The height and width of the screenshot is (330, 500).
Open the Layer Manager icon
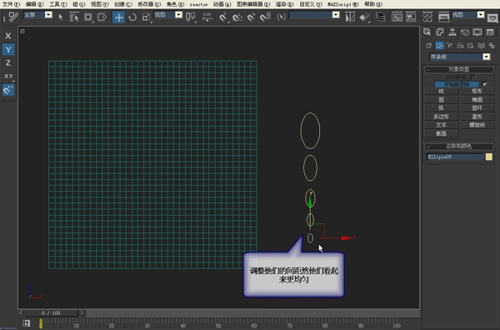coord(380,17)
